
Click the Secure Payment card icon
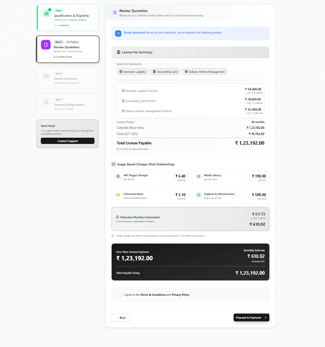coord(46,76)
